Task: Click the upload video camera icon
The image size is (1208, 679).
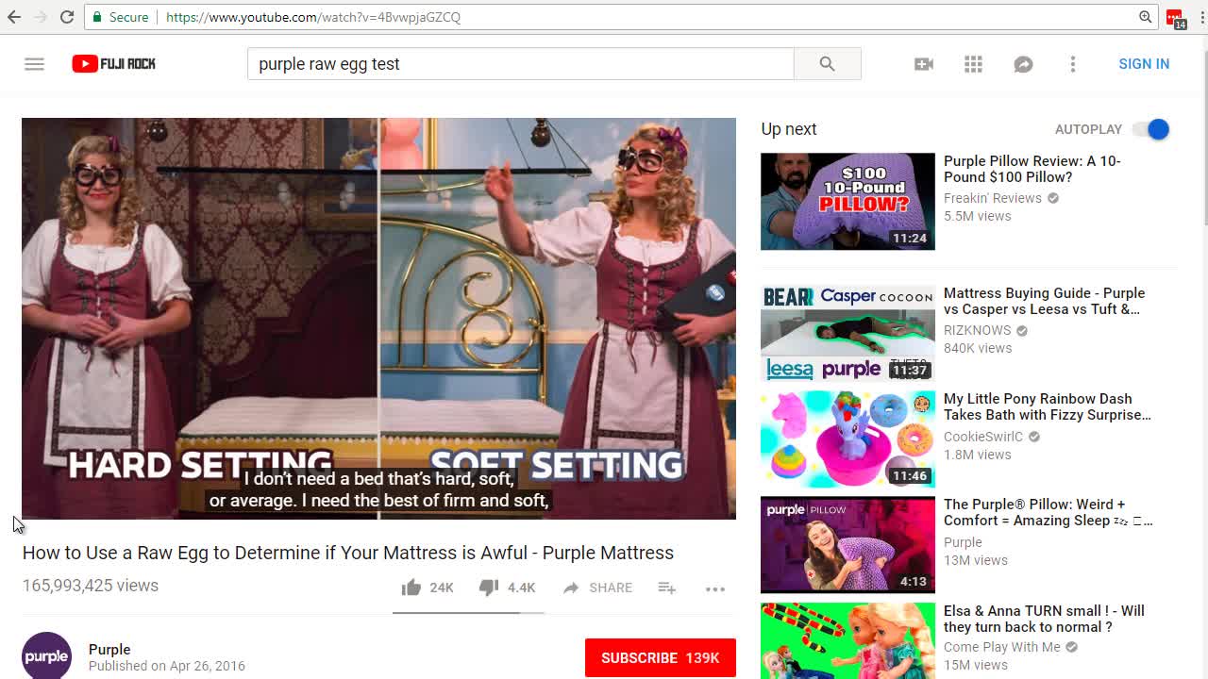Action: [x=924, y=64]
